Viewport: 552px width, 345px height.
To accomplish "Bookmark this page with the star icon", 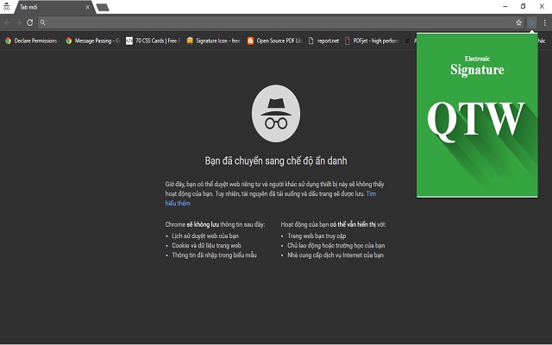I will [x=518, y=22].
